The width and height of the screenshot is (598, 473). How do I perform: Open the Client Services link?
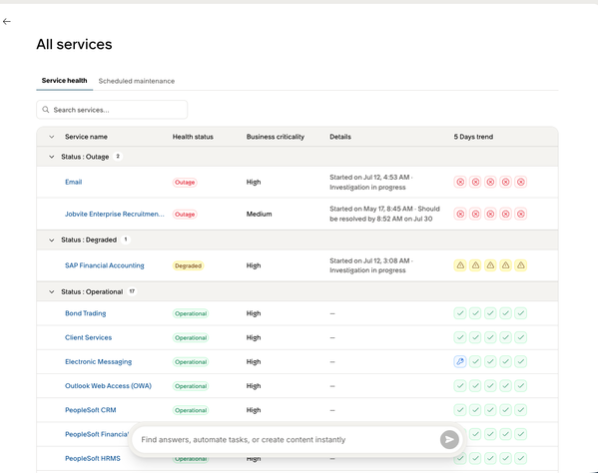[89, 337]
